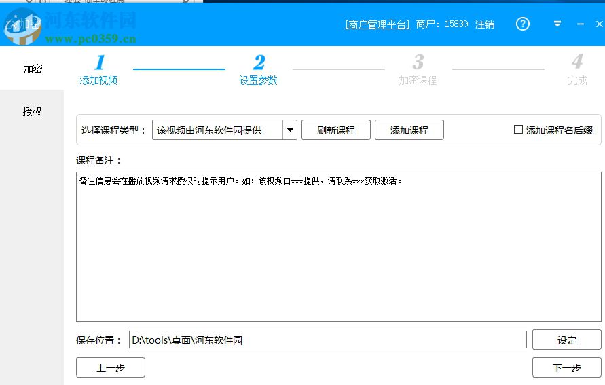Click the 课程备注 label

click(x=98, y=160)
